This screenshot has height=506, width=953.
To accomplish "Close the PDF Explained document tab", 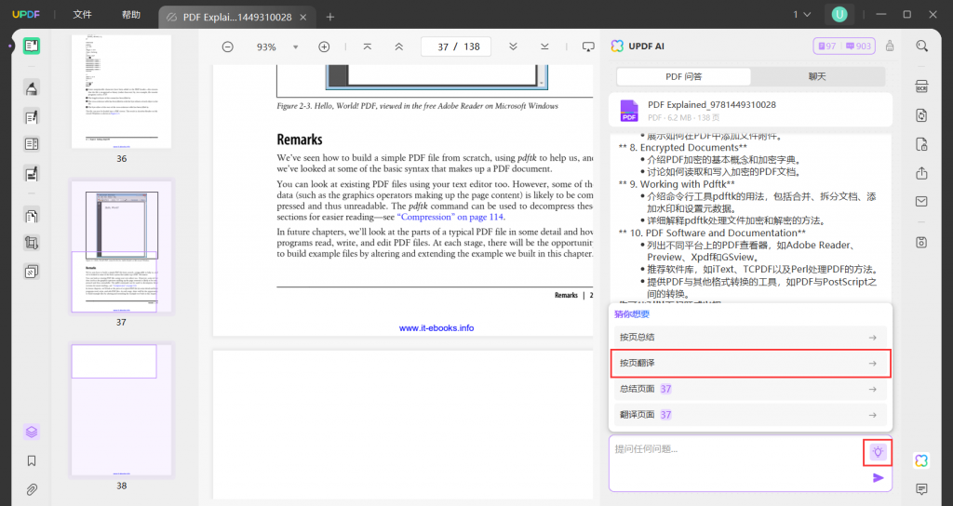I will (x=303, y=17).
